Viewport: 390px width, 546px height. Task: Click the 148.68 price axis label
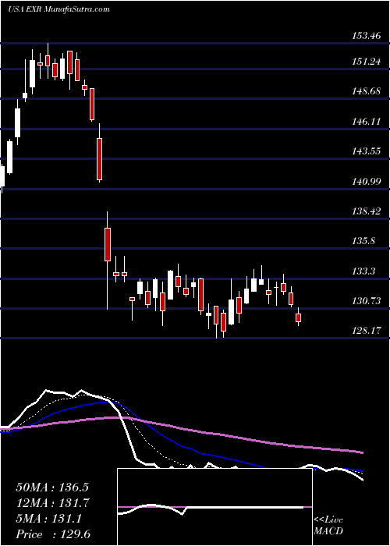(366, 91)
